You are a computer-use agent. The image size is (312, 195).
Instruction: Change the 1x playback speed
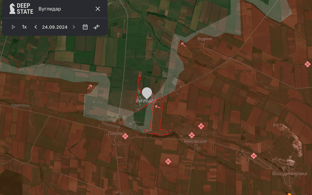[x=24, y=27]
